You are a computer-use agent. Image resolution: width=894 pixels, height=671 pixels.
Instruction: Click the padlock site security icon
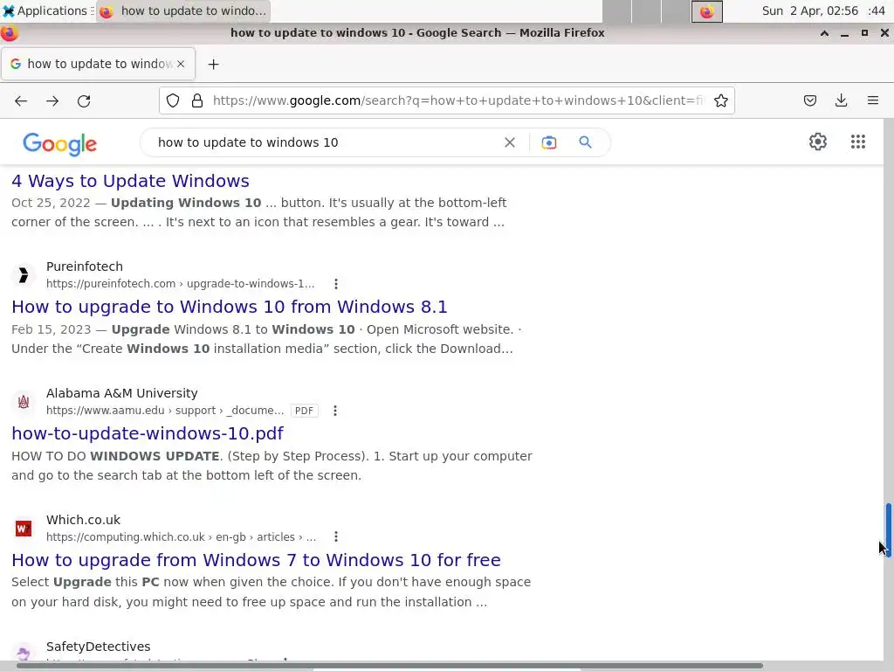(197, 101)
